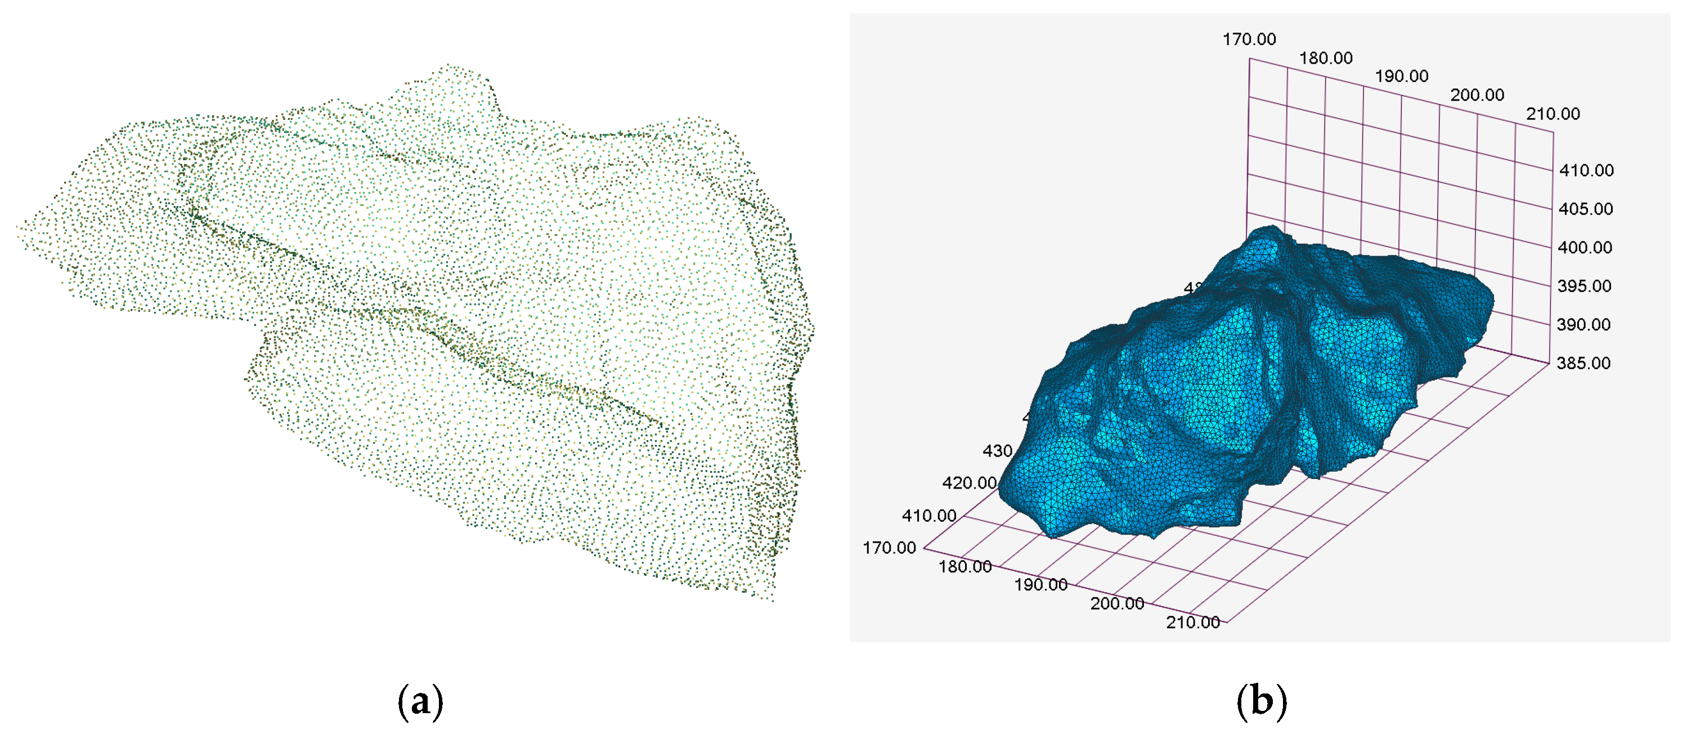Select the 170.00 label at plot top

point(1249,39)
